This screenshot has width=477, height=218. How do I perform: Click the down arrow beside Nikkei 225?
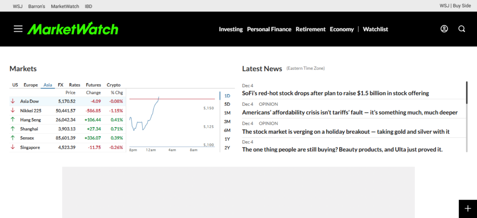pyautogui.click(x=13, y=110)
